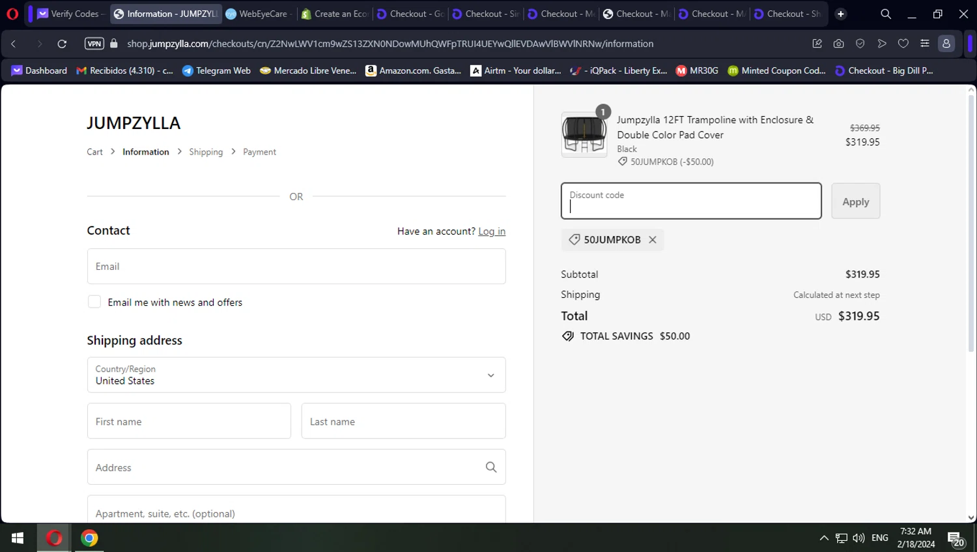Open the iQPack Liberty Ex bookmark
The width and height of the screenshot is (977, 552).
click(619, 70)
